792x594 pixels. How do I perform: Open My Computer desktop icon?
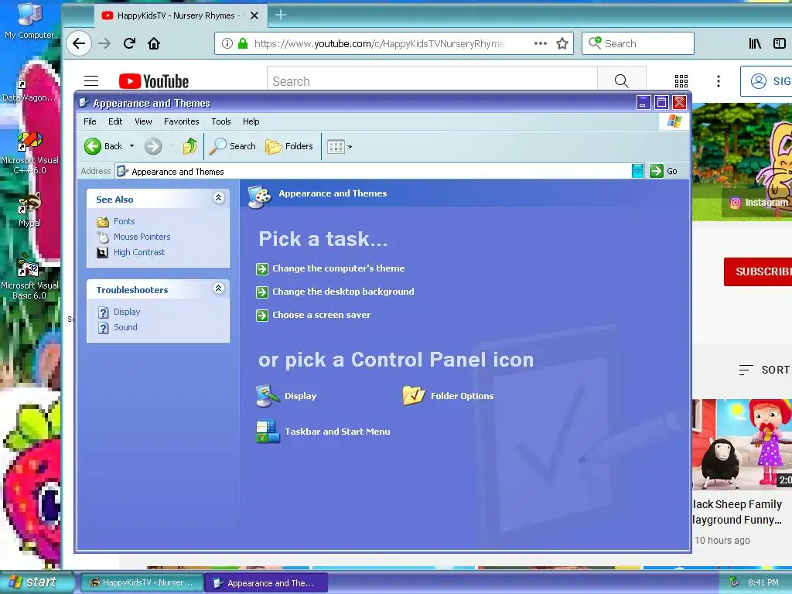(x=29, y=21)
